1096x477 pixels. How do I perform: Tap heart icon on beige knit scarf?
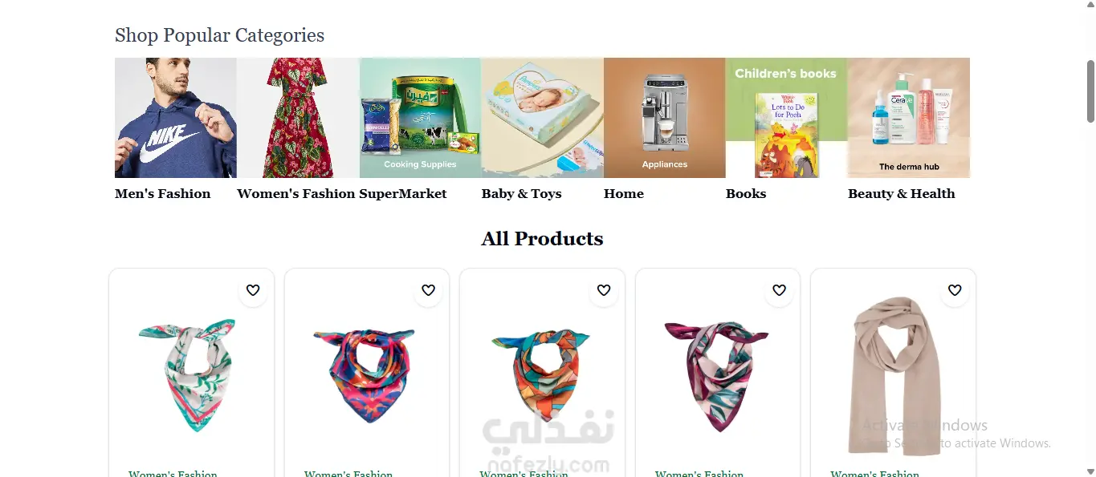[955, 290]
